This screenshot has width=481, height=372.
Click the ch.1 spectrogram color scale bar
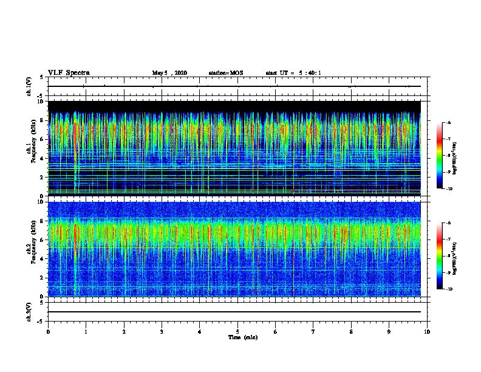[439, 156]
